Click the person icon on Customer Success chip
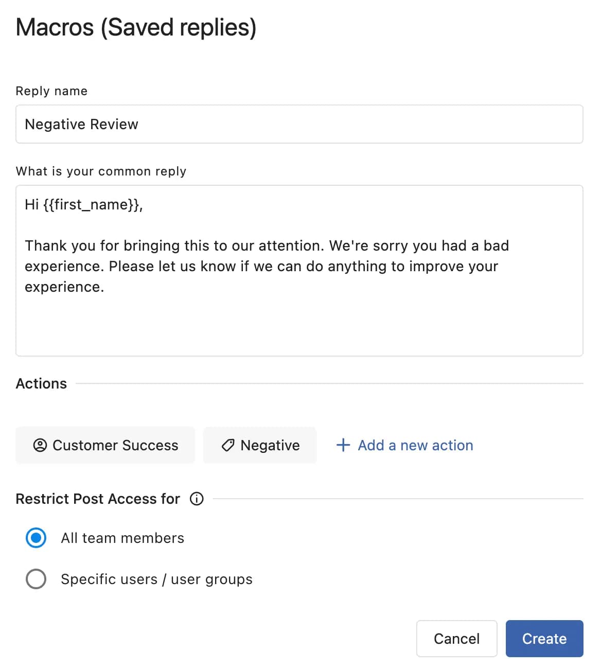601x669 pixels. tap(41, 445)
